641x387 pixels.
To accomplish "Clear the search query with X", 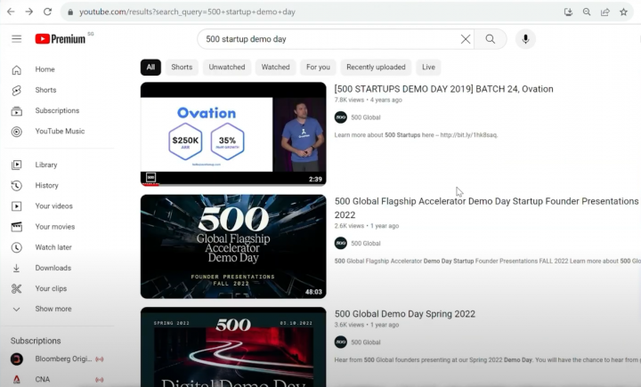I will [465, 39].
